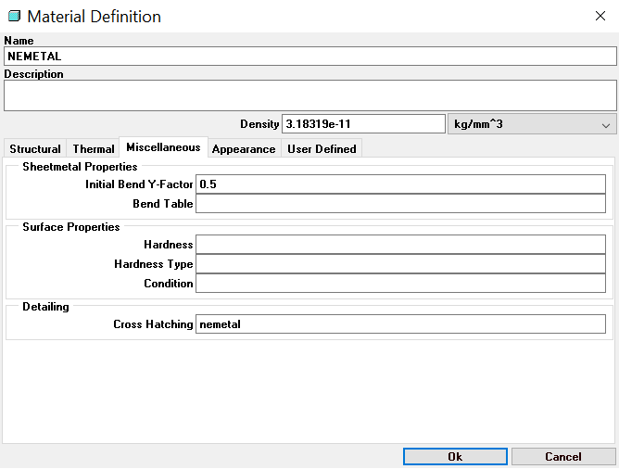Click the Material Definition window icon
Viewport: 619px width, 469px height.
pos(14,17)
